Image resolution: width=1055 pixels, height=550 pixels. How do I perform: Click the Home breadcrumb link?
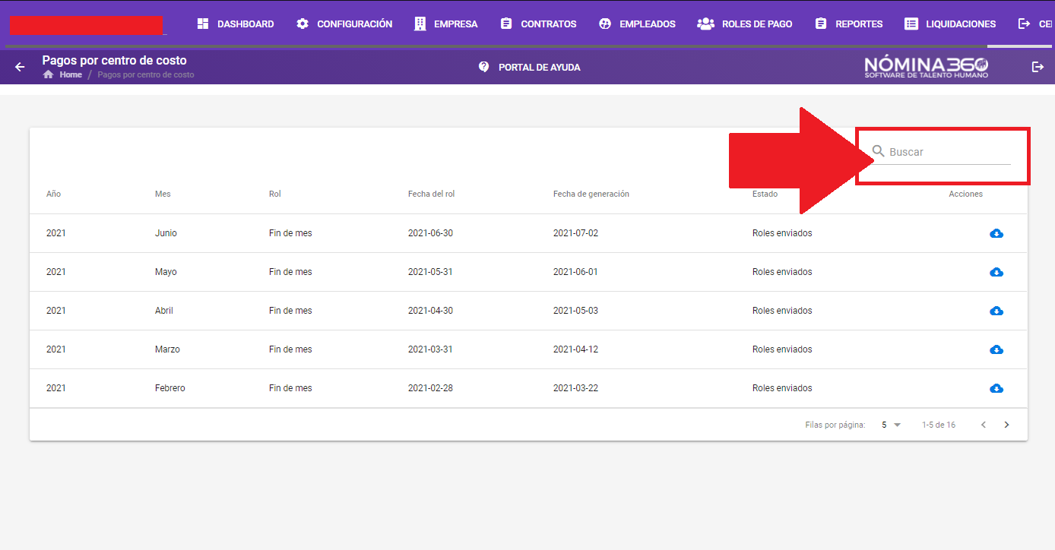coord(71,74)
